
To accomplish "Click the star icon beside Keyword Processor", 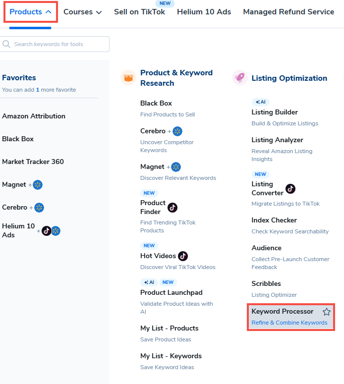I will point(326,312).
